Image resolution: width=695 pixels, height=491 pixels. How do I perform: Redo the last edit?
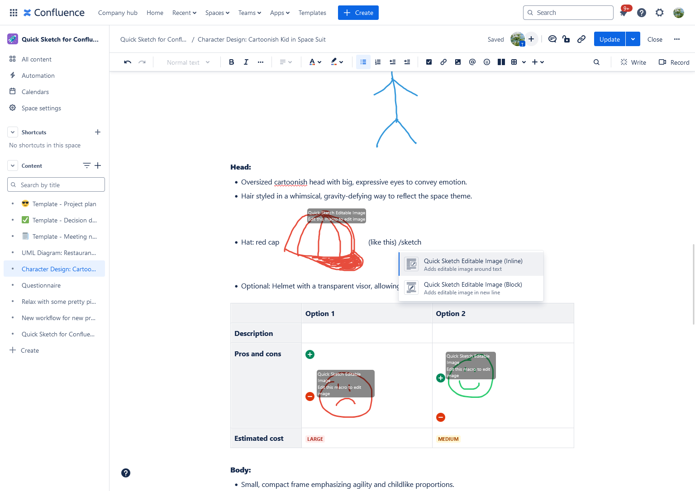point(142,62)
